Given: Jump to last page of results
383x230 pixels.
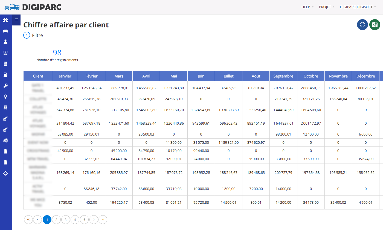Looking at the screenshot, I should coord(103,220).
